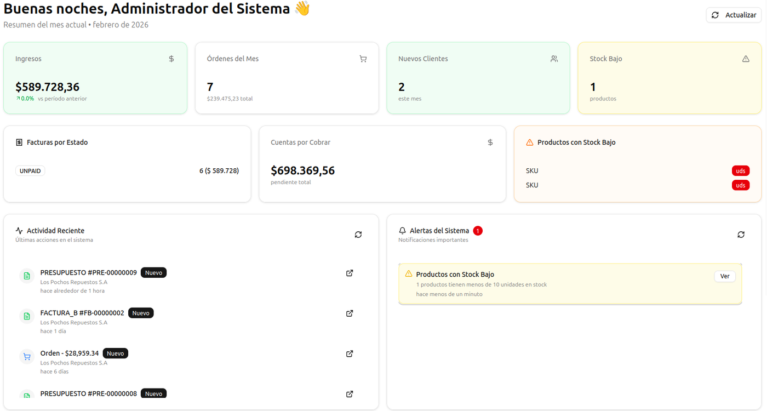Click the dollar icon on the Ingresos card

170,59
